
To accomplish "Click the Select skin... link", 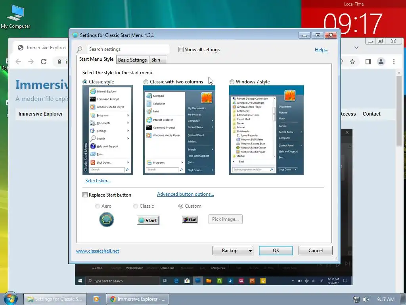I will tap(98, 181).
